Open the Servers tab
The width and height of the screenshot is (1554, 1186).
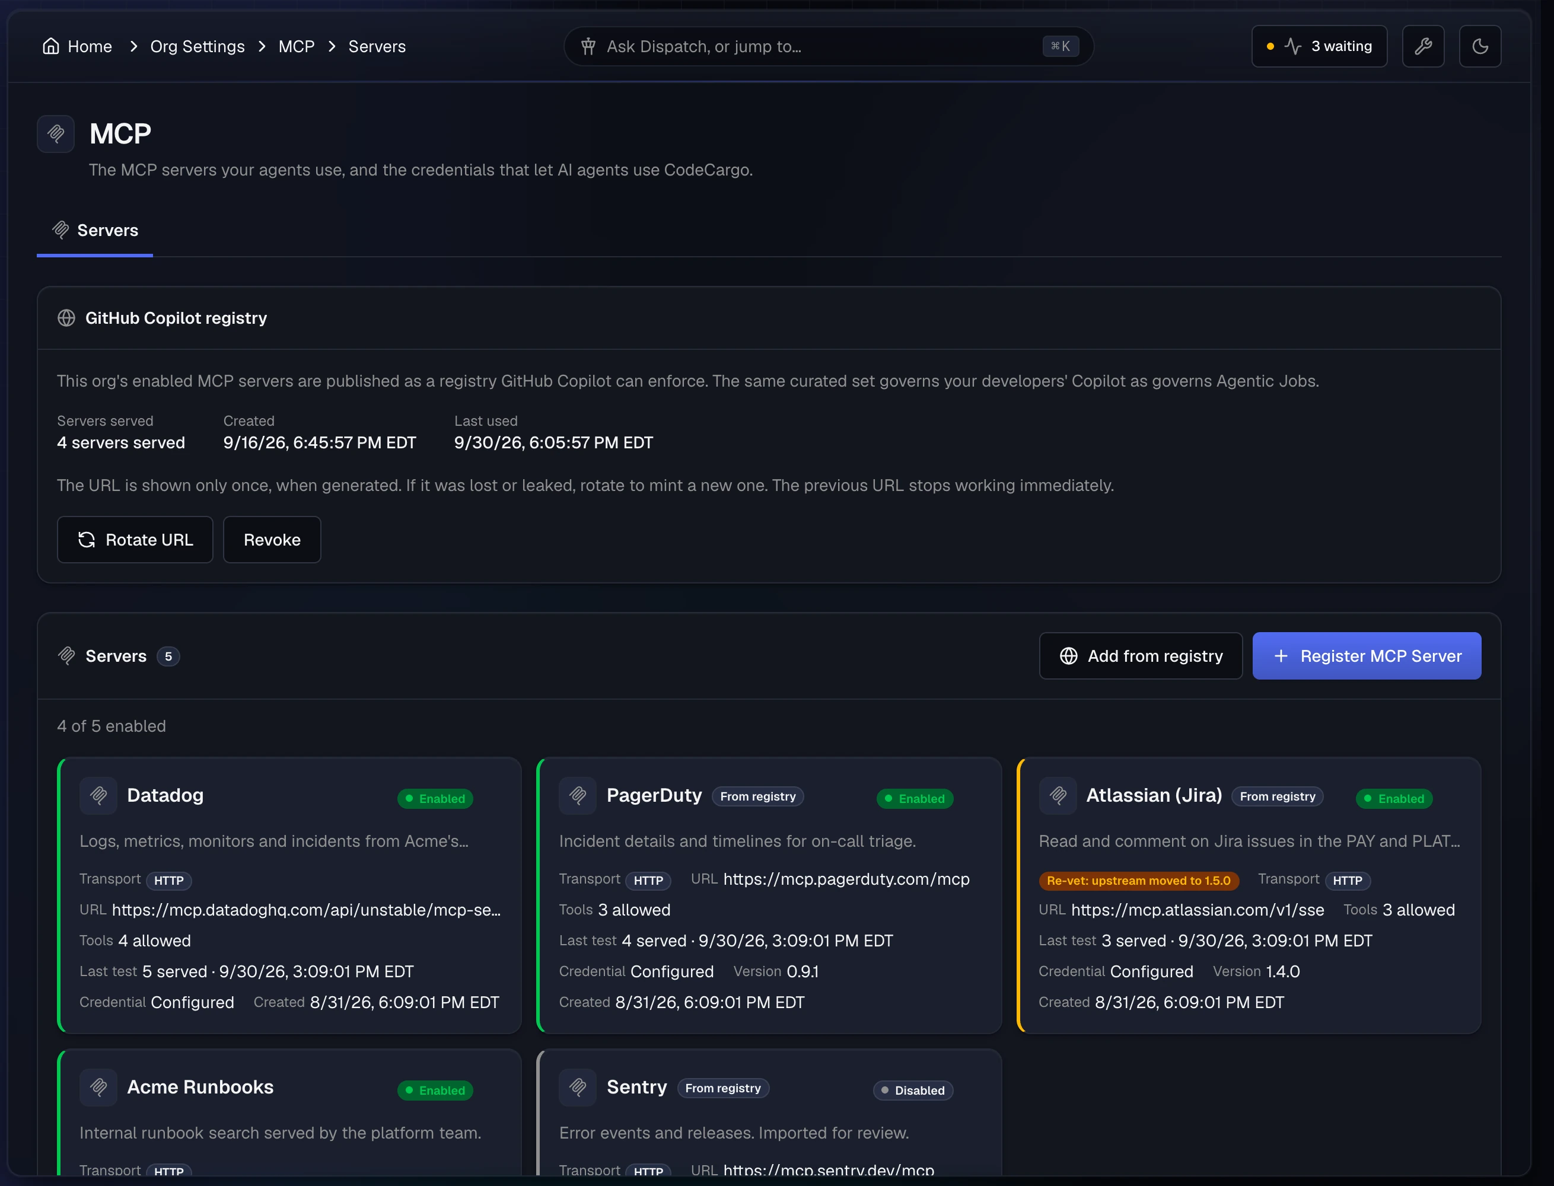pyautogui.click(x=95, y=230)
